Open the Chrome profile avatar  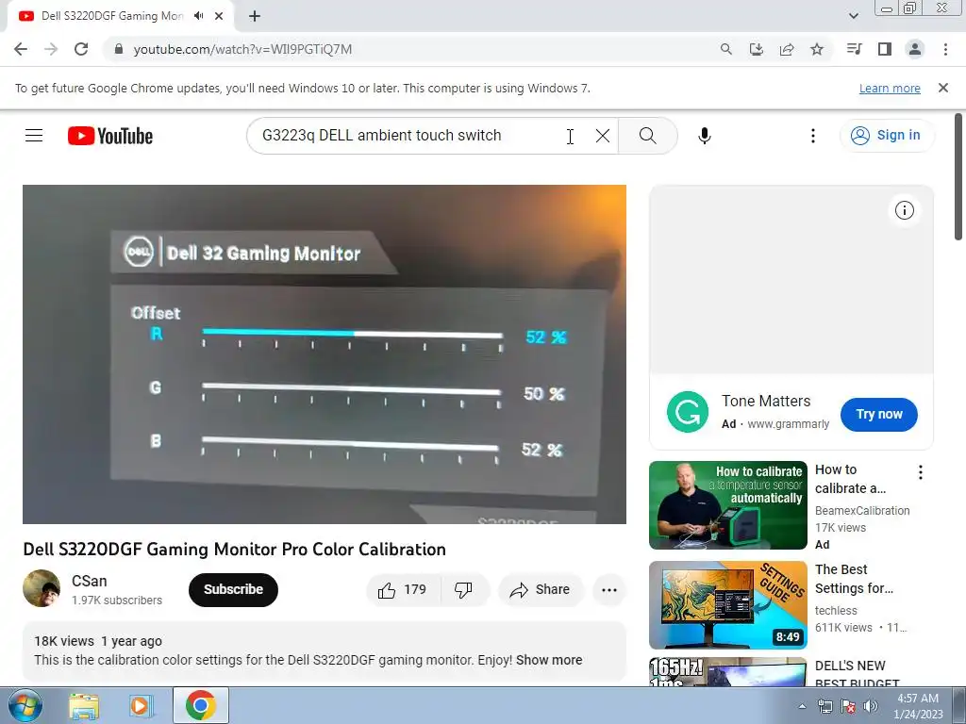point(915,49)
